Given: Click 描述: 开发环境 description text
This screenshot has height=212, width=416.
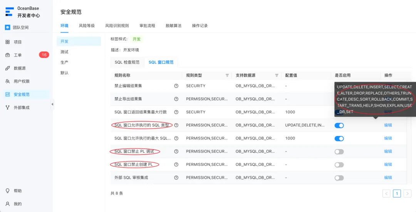Looking at the screenshot, I should [125, 50].
